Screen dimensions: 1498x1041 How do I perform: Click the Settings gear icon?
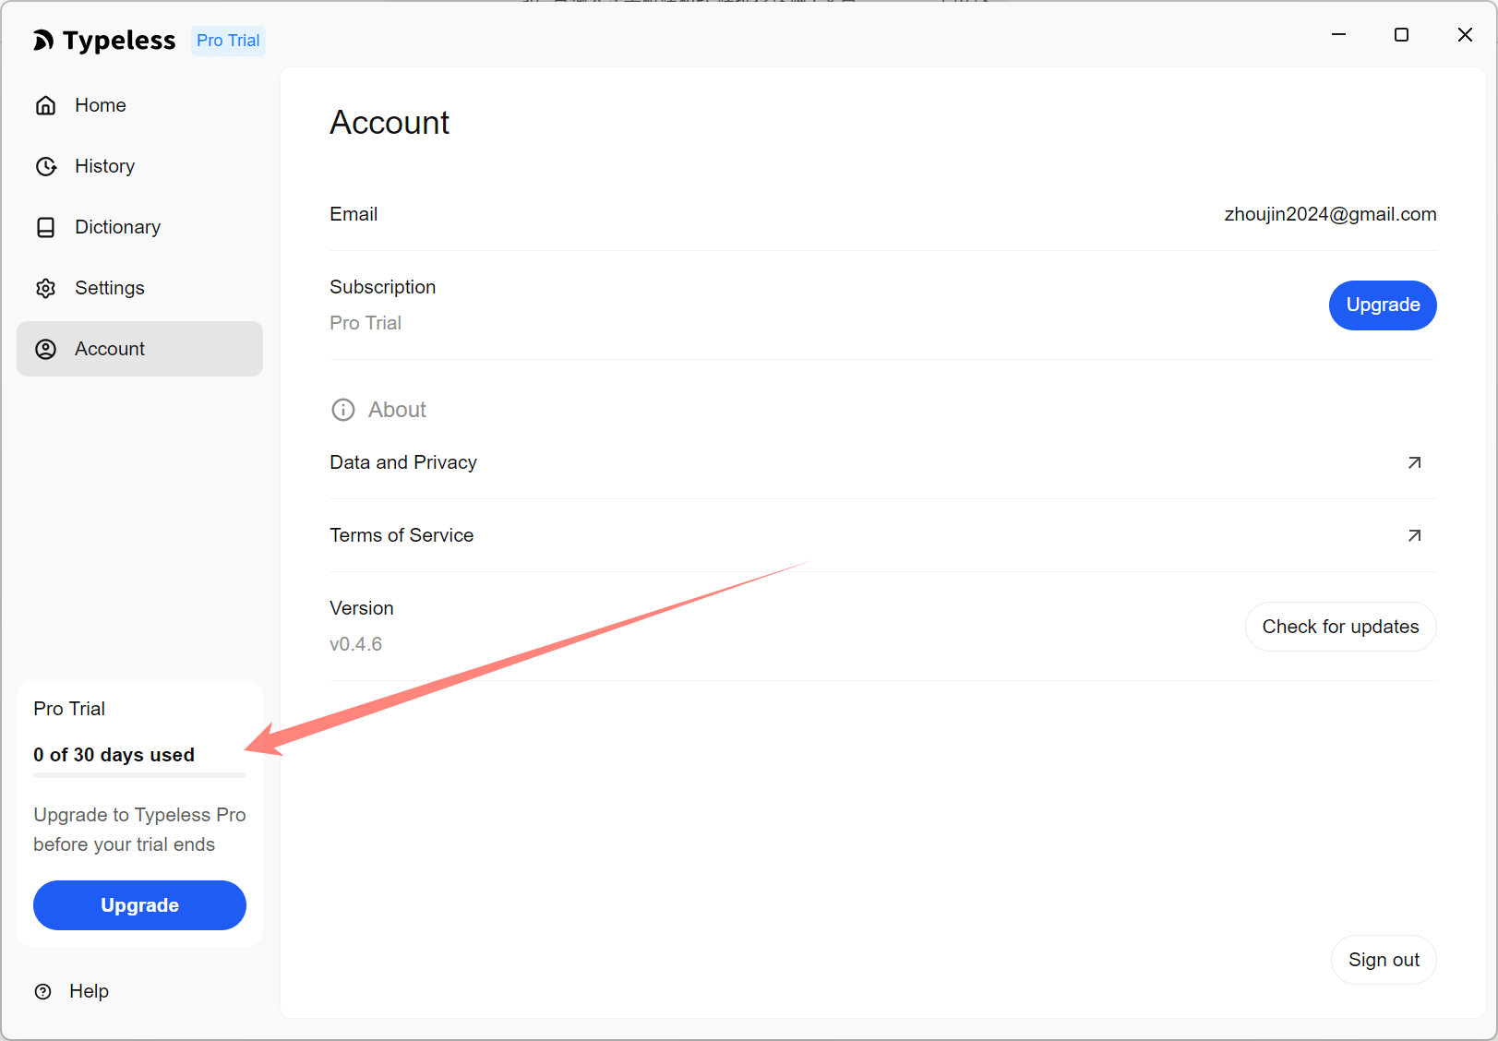click(x=46, y=288)
